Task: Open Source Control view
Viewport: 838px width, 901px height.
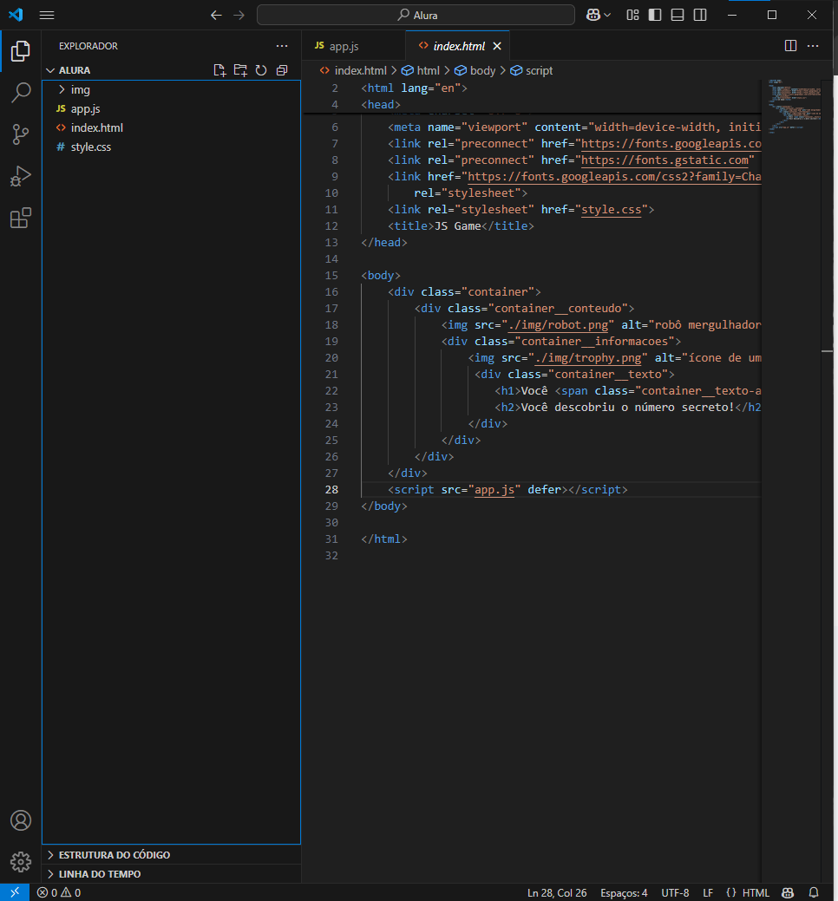Action: click(x=21, y=134)
